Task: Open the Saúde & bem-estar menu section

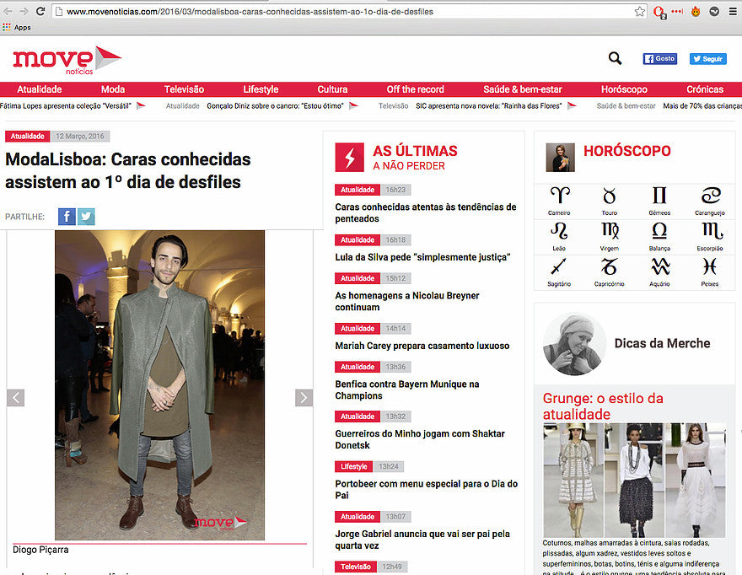Action: 523,89
